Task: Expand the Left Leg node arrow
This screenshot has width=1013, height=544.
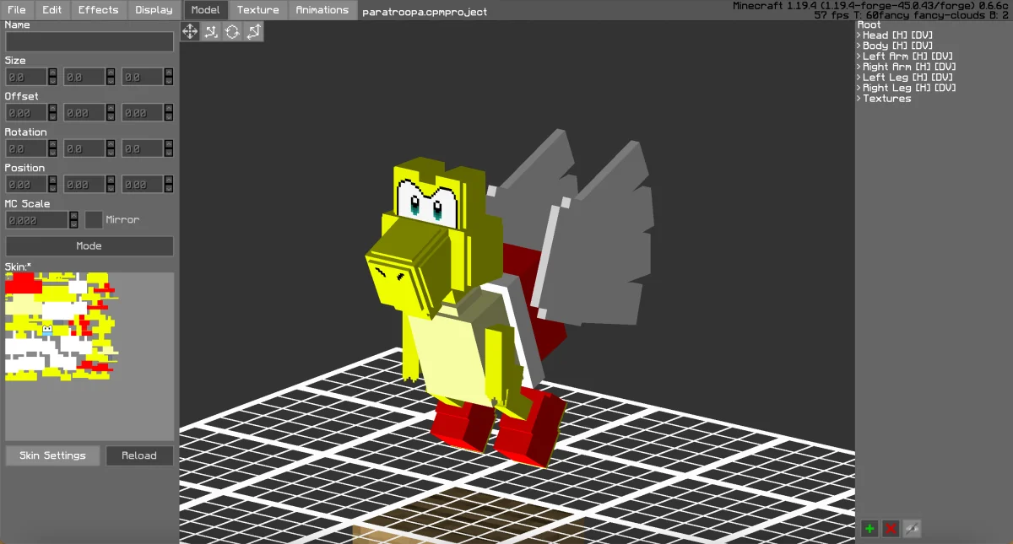Action: tap(859, 78)
